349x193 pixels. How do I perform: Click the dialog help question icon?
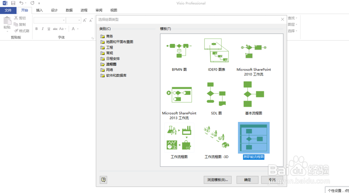tap(104, 180)
